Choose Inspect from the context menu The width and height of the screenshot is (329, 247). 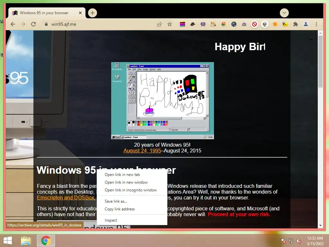(132, 220)
